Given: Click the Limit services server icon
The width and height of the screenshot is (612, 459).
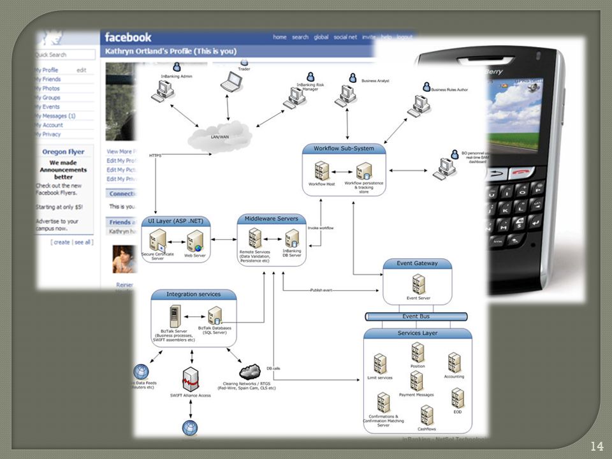Looking at the screenshot, I should tap(380, 364).
